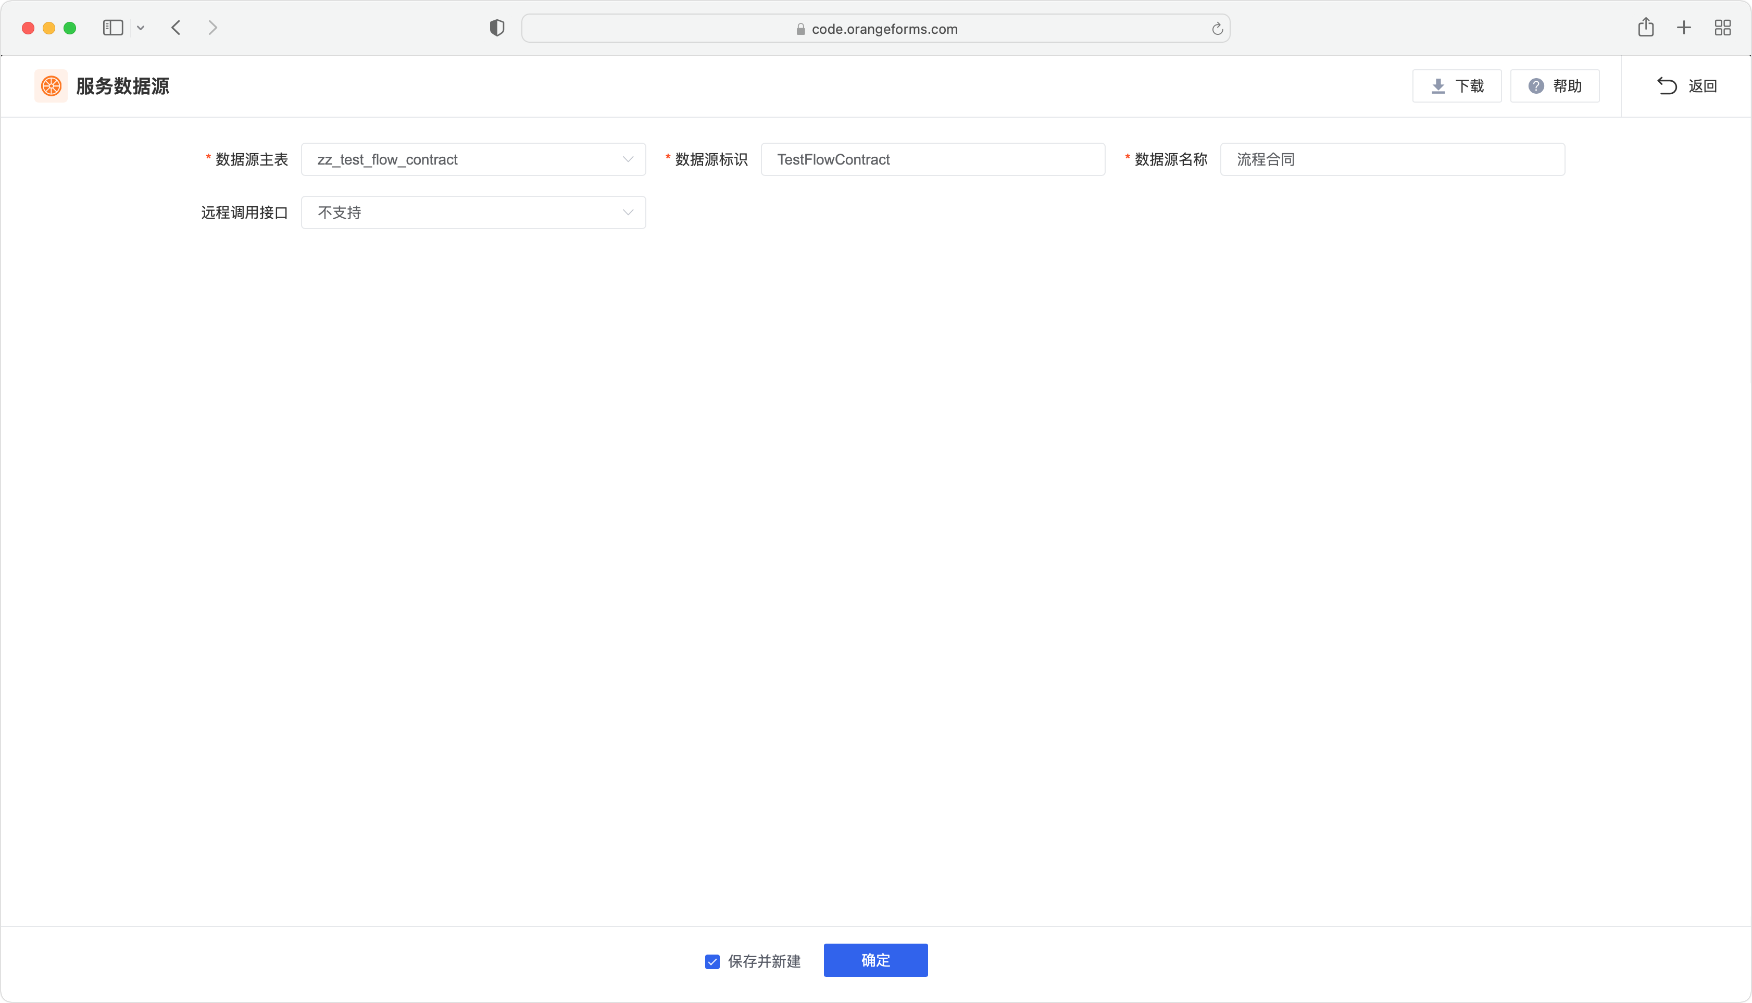Reload the page with the refresh icon
This screenshot has height=1003, width=1752.
pyautogui.click(x=1217, y=29)
